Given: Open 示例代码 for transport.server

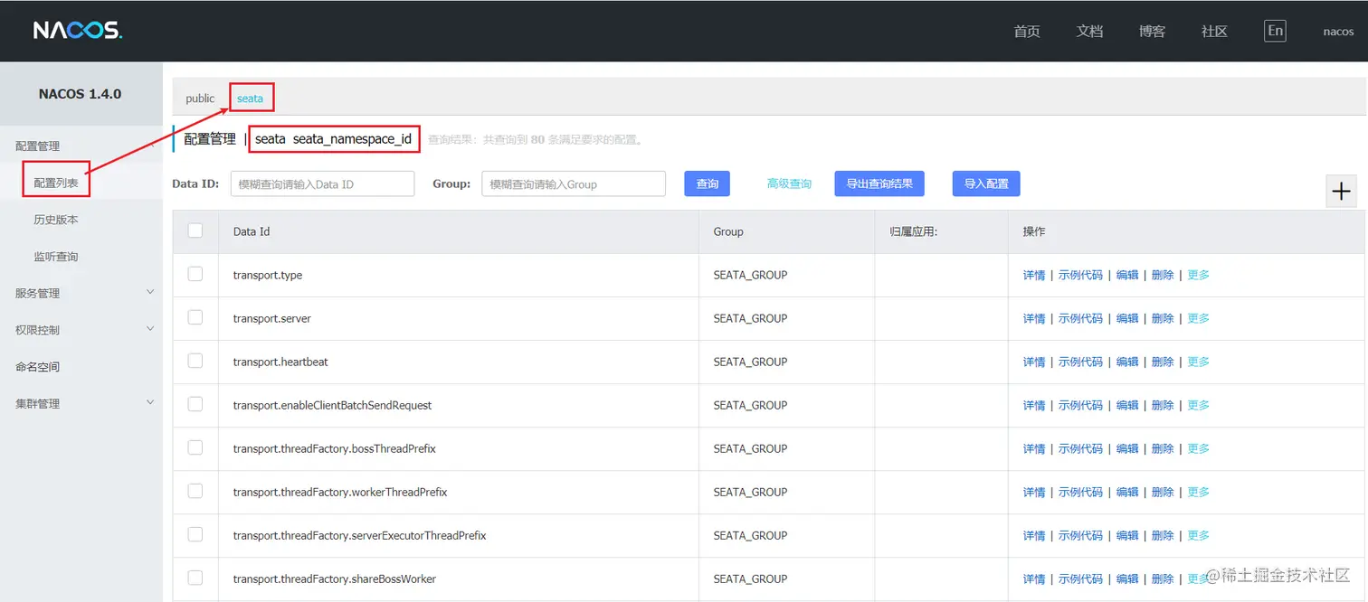Looking at the screenshot, I should coord(1080,318).
